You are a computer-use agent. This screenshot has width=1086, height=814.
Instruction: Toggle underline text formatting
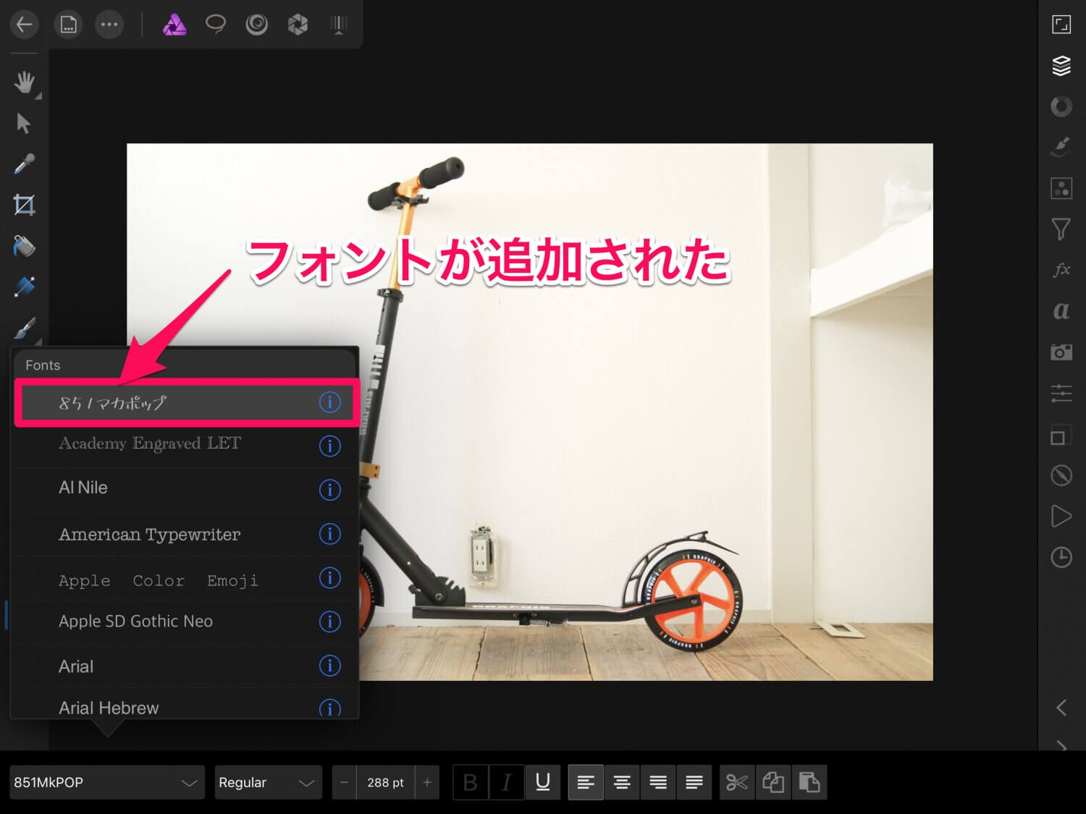[543, 782]
